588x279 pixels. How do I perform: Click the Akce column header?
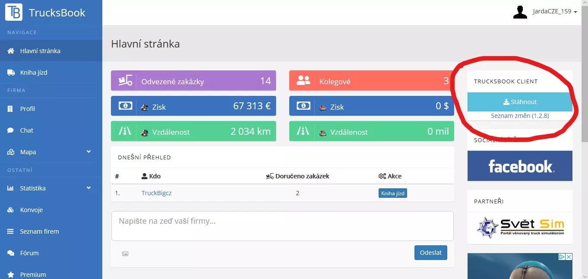(x=390, y=176)
